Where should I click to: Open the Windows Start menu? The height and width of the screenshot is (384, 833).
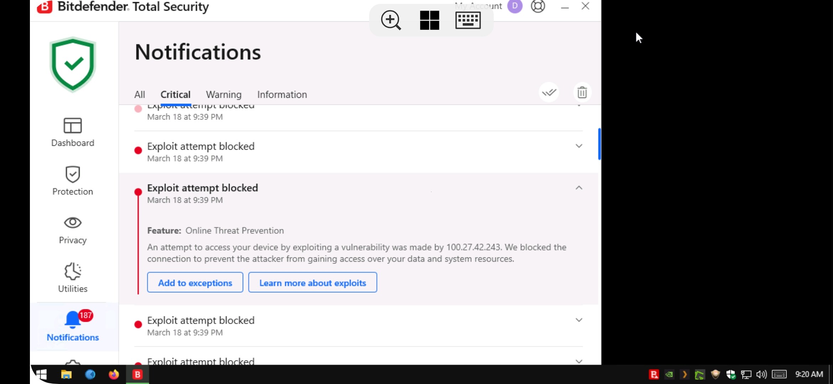41,374
